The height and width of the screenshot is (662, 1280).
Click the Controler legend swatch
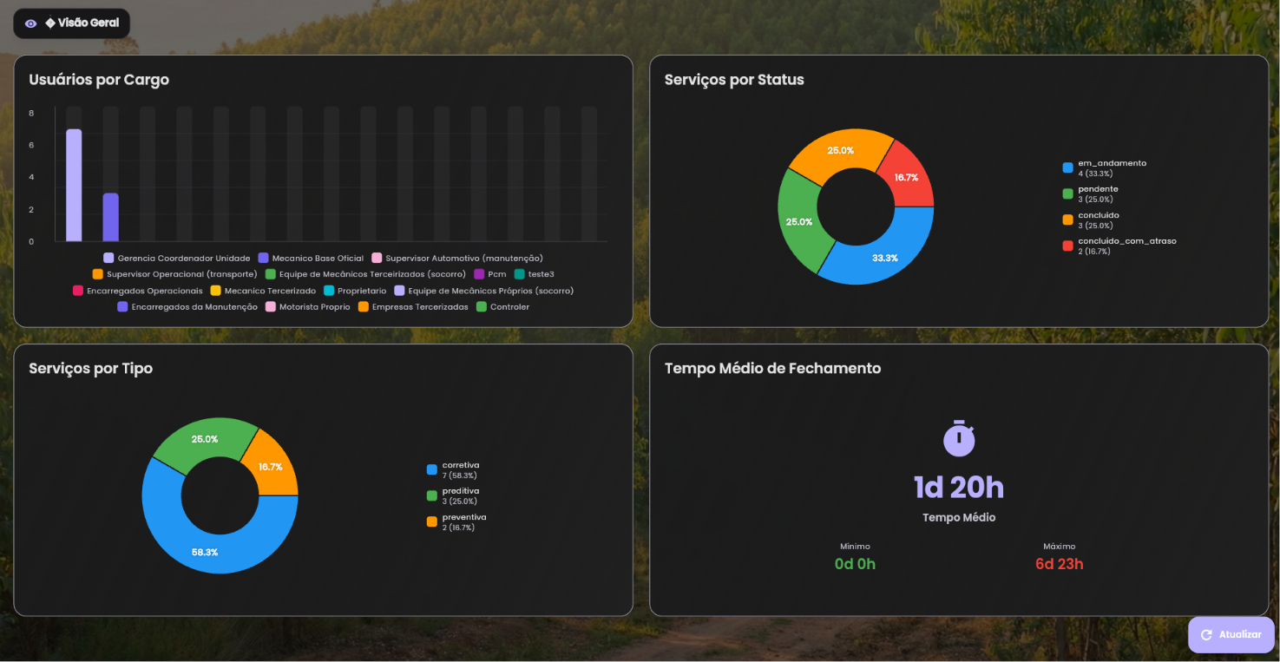482,307
